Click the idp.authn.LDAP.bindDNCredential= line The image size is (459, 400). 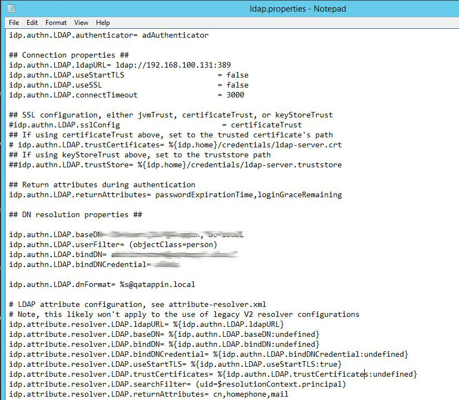94,264
